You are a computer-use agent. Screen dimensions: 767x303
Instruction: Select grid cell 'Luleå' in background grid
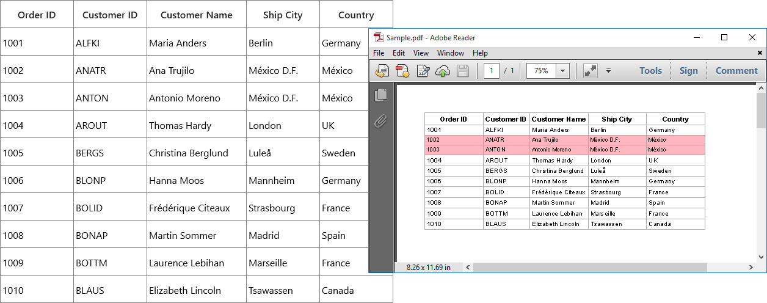pos(283,153)
